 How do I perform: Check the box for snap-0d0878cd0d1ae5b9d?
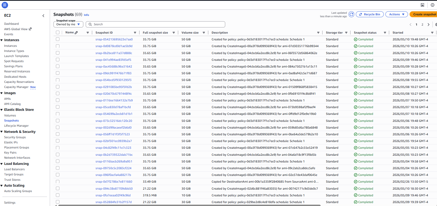pos(58,46)
